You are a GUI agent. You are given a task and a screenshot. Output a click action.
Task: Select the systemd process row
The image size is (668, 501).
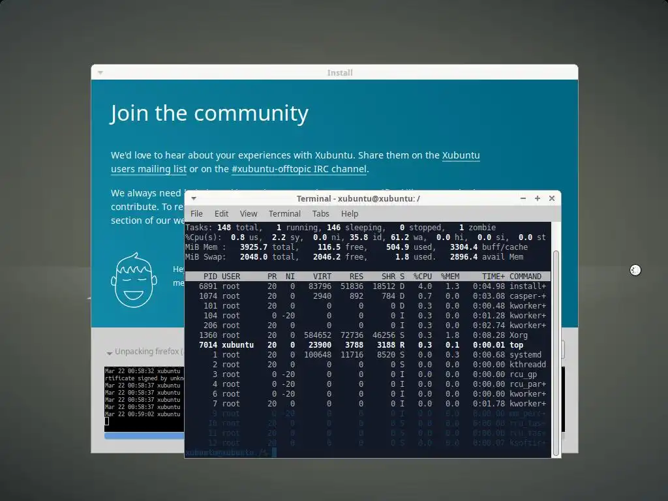coord(368,355)
